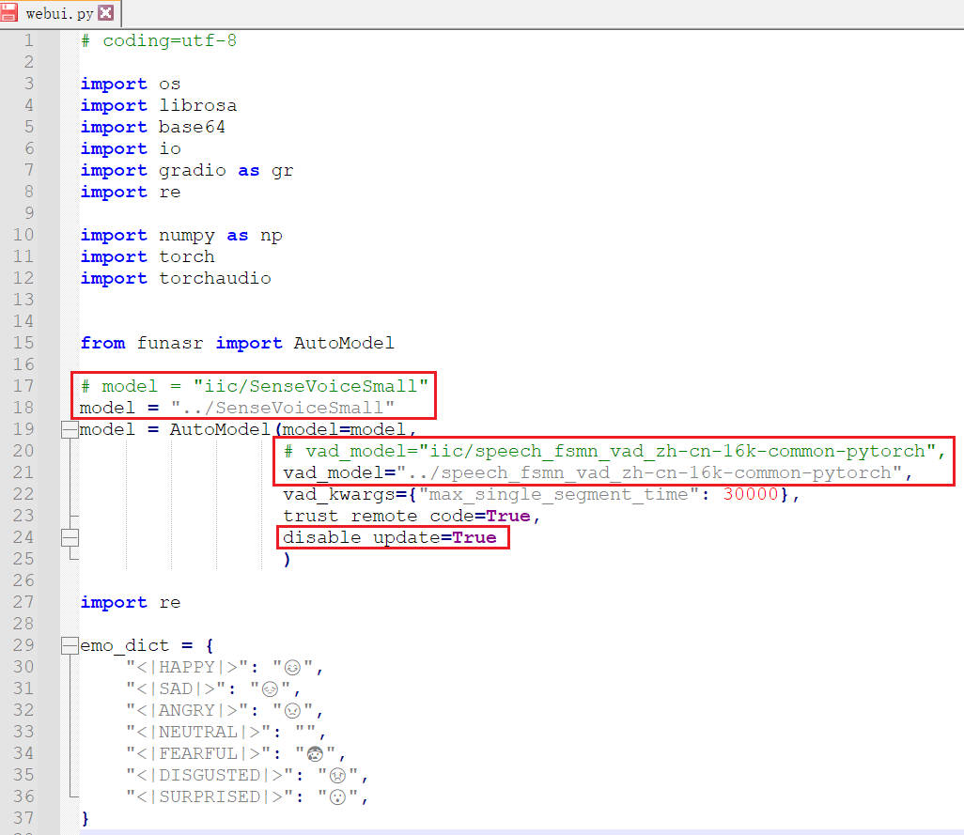This screenshot has height=835, width=964.
Task: Click the '<|HAPPY|>' key on line 30
Action: [187, 667]
